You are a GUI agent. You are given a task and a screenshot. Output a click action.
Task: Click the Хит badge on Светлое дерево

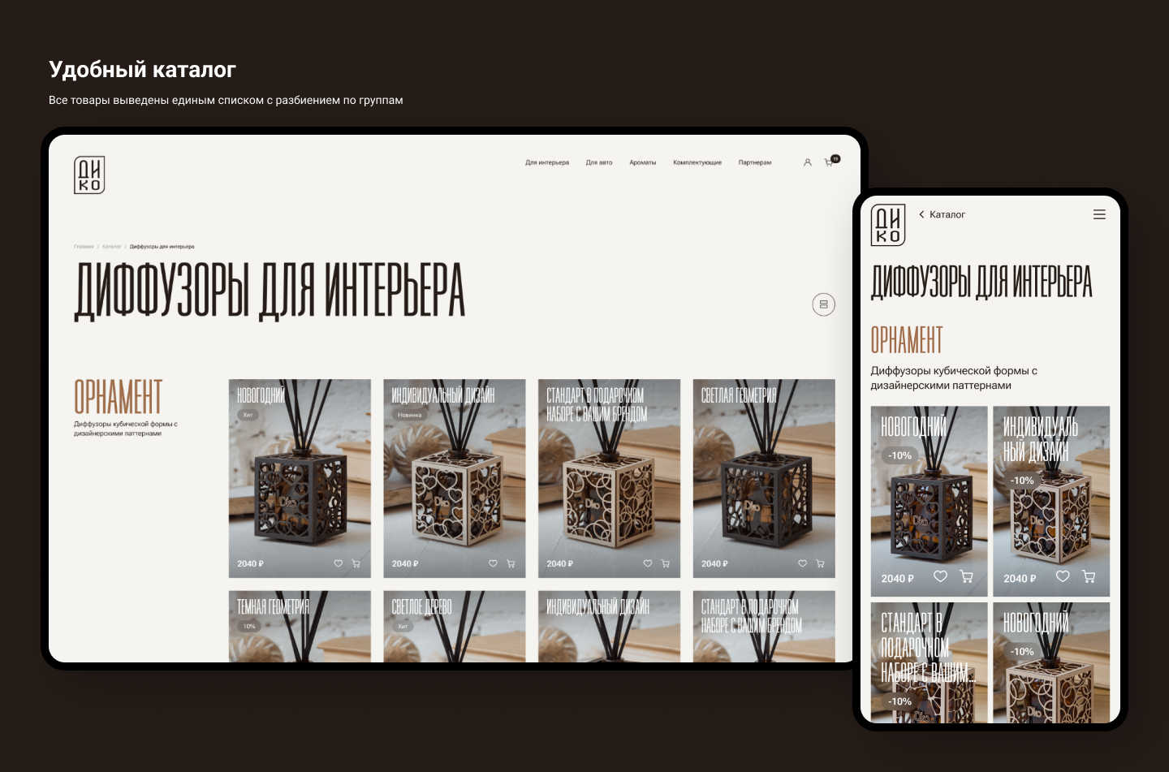pos(403,626)
